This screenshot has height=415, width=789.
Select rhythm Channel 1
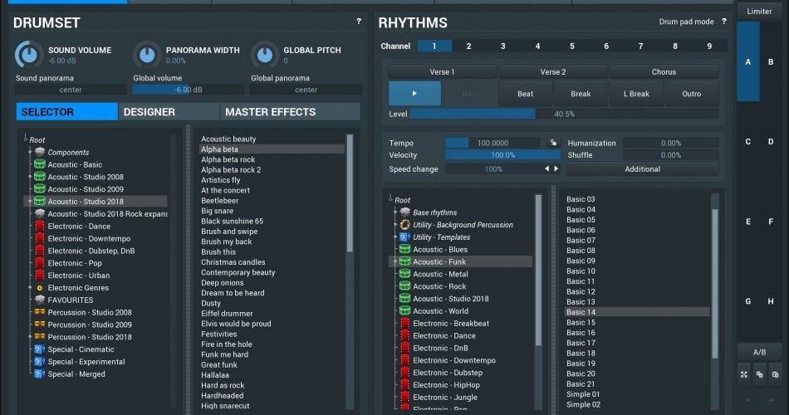[x=434, y=46]
